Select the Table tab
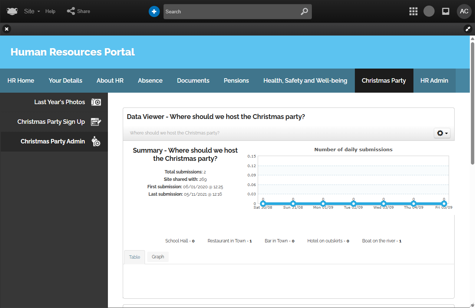Screen dimensions: 475x308 point(135,257)
